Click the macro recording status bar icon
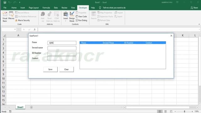Screen dimensions: 201x113 [x=10, y=111]
